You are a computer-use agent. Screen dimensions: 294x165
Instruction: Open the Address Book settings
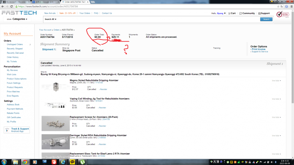[x=13, y=105]
